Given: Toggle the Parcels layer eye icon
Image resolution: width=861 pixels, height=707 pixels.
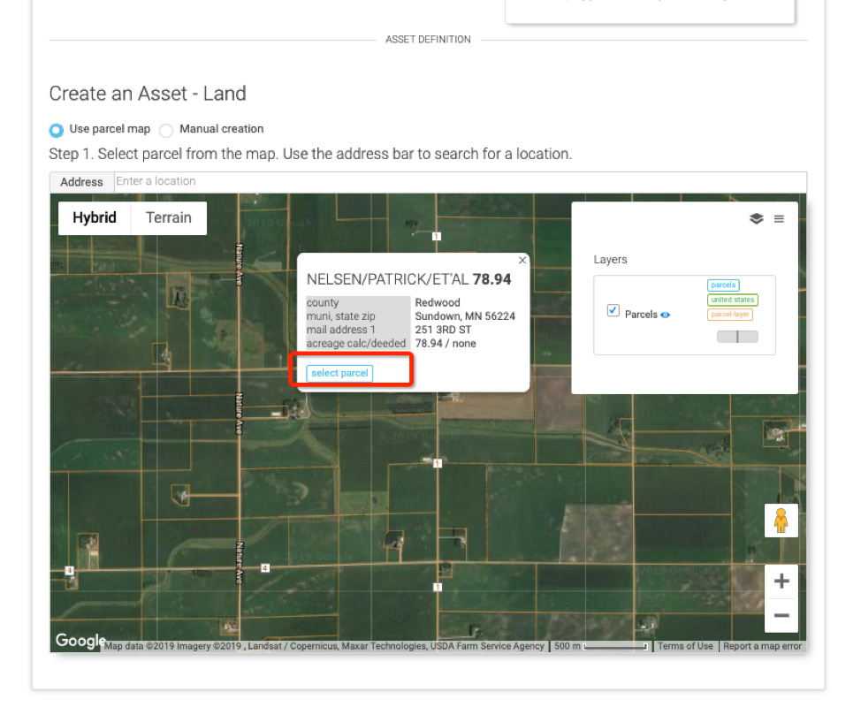Looking at the screenshot, I should [666, 315].
